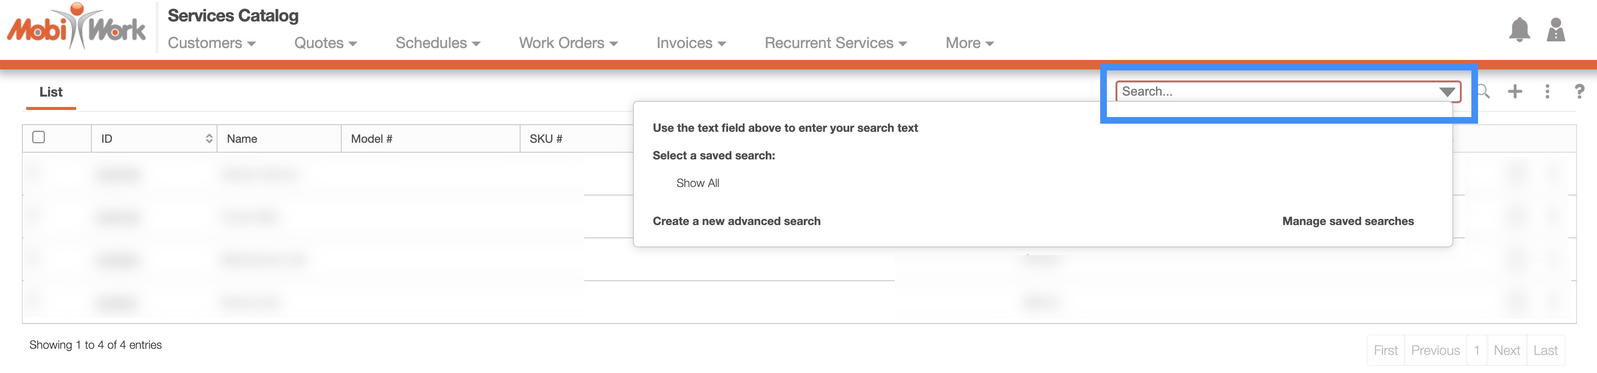Image resolution: width=1597 pixels, height=373 pixels.
Task: Click the MobiWork logo
Action: point(76,27)
